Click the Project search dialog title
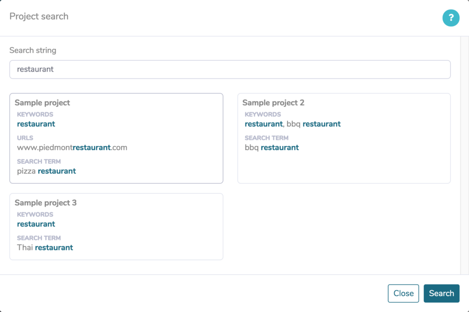This screenshot has width=469, height=312. point(39,17)
